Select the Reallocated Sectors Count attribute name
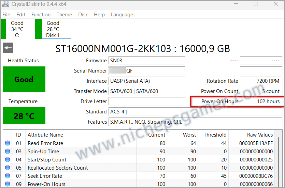 (x=58, y=168)
